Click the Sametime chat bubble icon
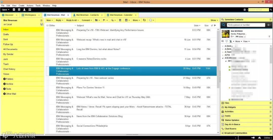 tap(222, 41)
